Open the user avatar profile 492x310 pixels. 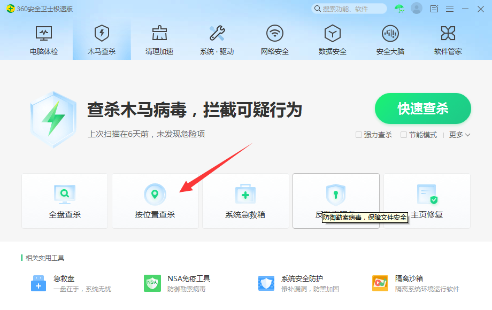point(417,9)
